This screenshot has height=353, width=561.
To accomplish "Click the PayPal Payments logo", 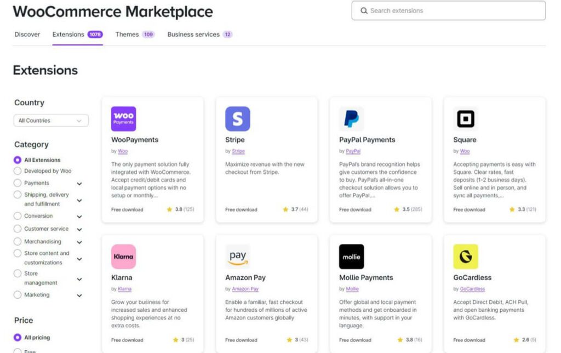I will pyautogui.click(x=351, y=118).
